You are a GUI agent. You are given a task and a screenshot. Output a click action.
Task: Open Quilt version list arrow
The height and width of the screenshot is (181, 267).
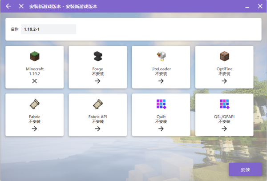[x=161, y=129]
